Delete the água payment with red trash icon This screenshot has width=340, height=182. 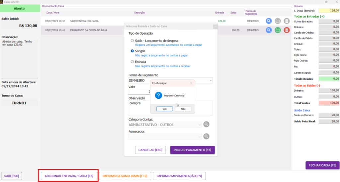click(287, 30)
